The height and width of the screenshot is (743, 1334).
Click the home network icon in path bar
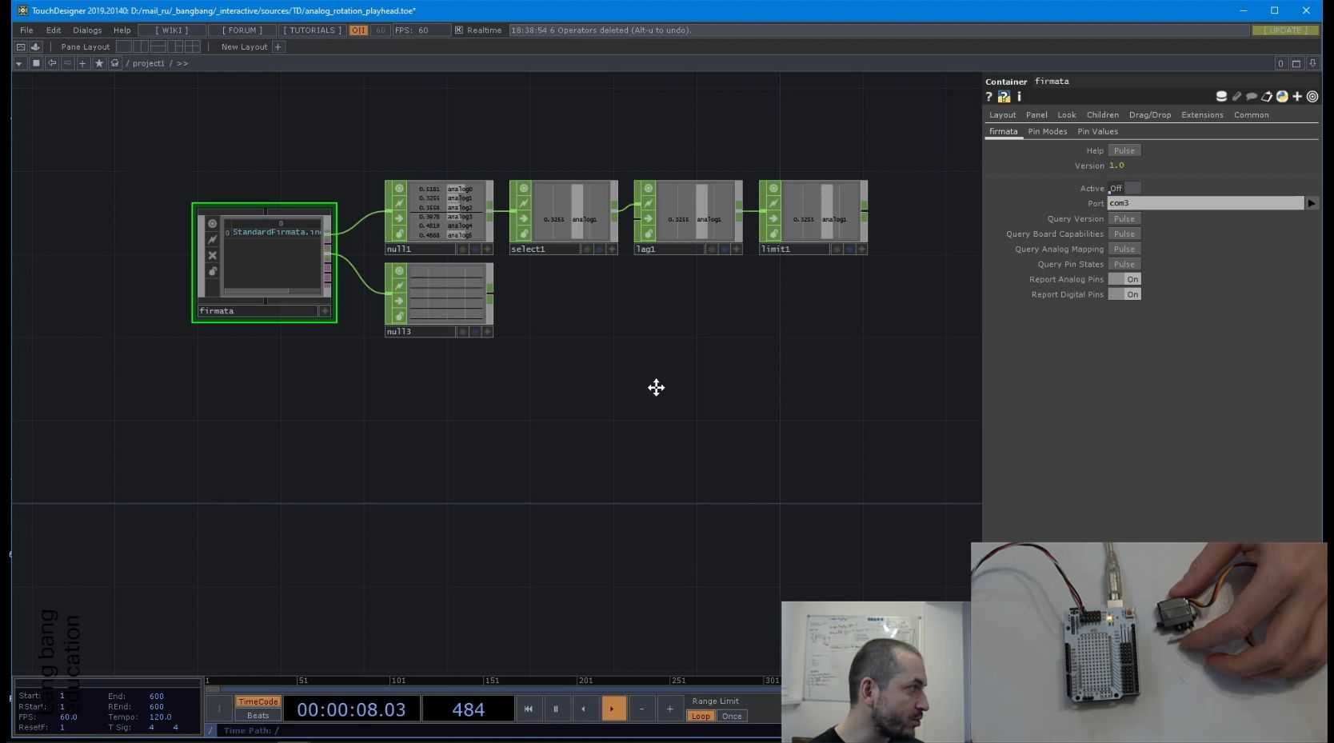pos(115,63)
